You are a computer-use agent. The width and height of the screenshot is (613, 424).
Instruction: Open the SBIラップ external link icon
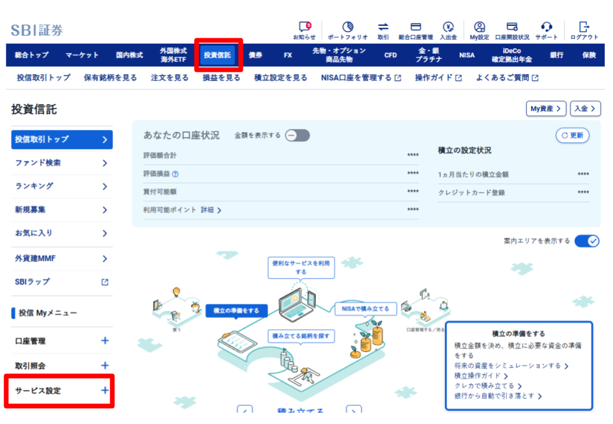105,282
